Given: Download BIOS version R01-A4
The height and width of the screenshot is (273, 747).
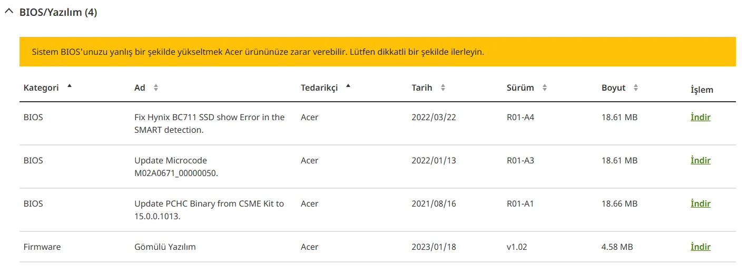Looking at the screenshot, I should coord(700,118).
